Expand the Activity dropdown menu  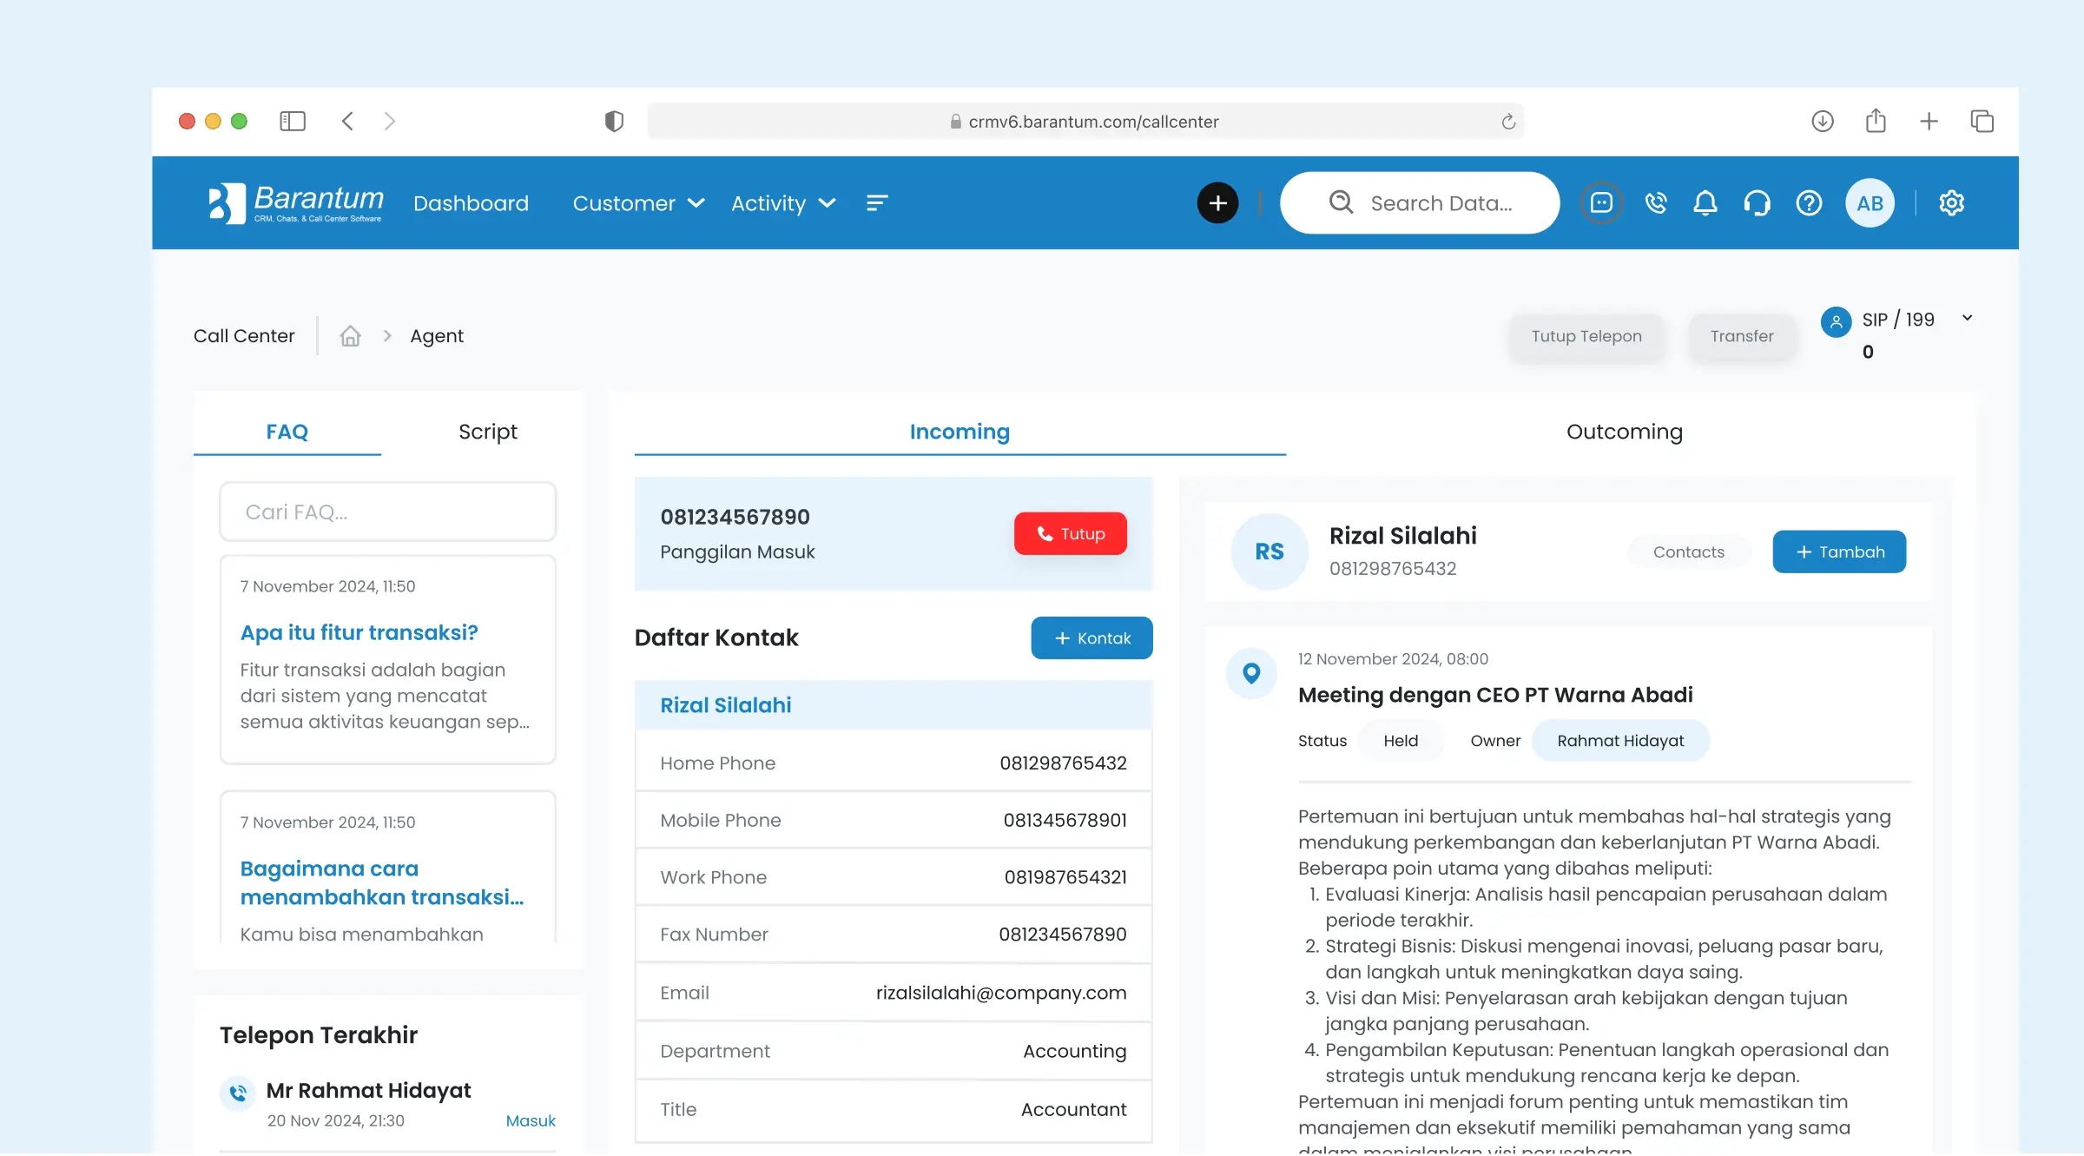(x=782, y=202)
